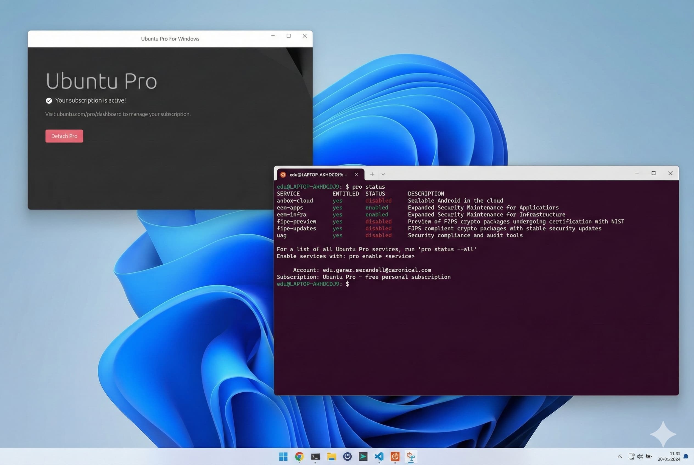Click the STATUS column header

[375, 194]
